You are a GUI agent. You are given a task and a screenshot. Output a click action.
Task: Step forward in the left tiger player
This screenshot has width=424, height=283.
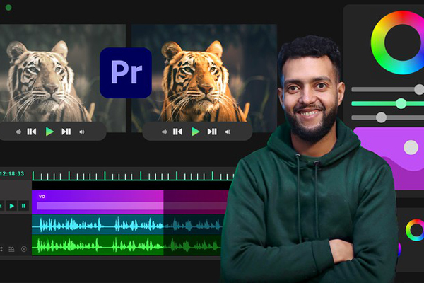pyautogui.click(x=66, y=132)
